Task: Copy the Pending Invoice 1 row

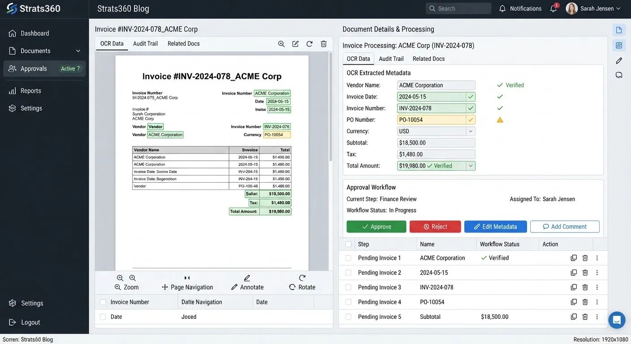Action: (574, 258)
